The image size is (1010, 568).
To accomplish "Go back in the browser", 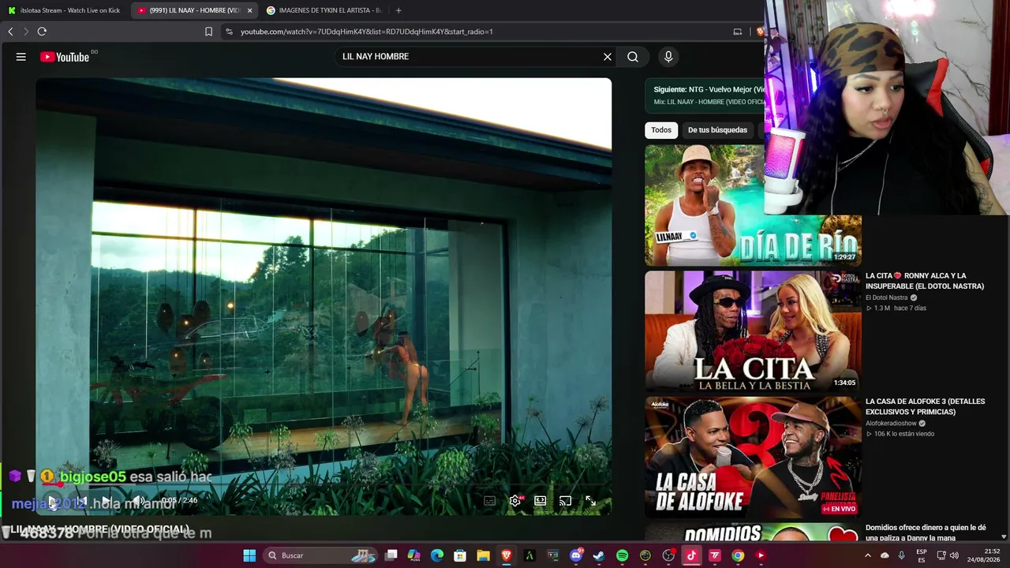I will click(x=10, y=32).
